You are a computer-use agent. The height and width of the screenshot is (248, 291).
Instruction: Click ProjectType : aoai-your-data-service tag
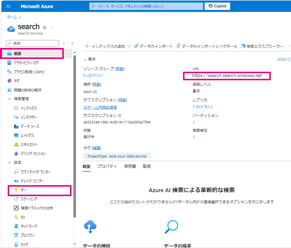click(117, 156)
